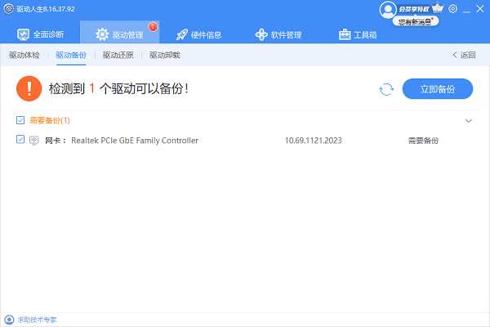Click the 求助技术专家 support icon
Image resolution: width=490 pixels, height=327 pixels.
click(x=9, y=320)
